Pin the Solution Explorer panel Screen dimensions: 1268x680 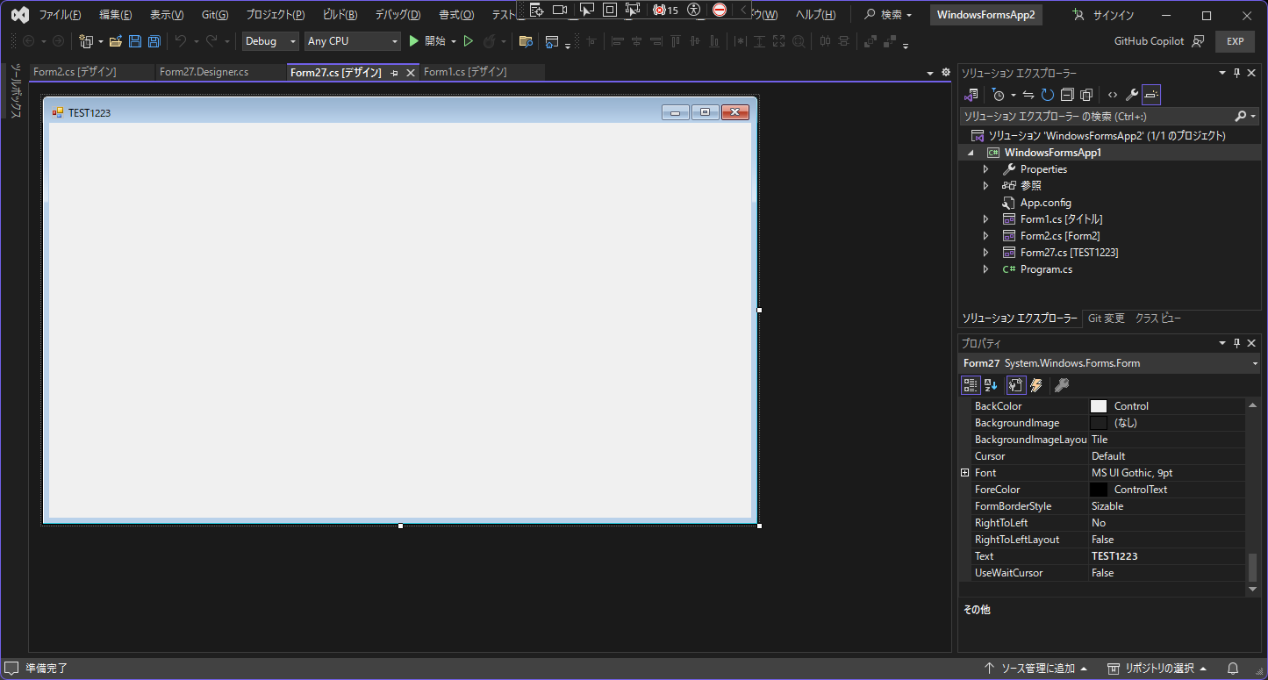coord(1237,73)
